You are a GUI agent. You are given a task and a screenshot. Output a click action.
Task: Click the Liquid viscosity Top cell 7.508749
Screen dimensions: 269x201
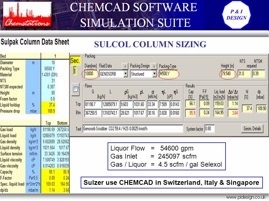pyautogui.click(x=49, y=160)
